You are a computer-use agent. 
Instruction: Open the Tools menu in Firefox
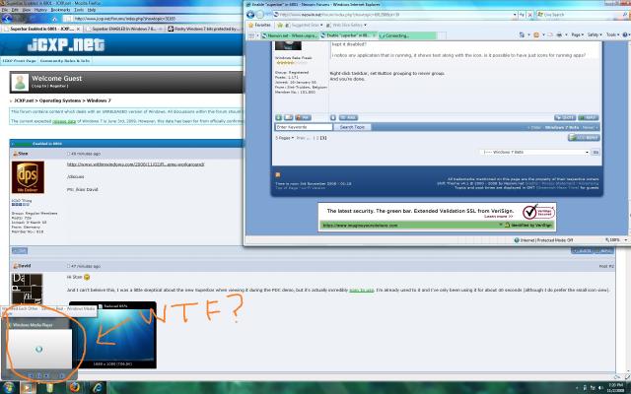tap(79, 10)
